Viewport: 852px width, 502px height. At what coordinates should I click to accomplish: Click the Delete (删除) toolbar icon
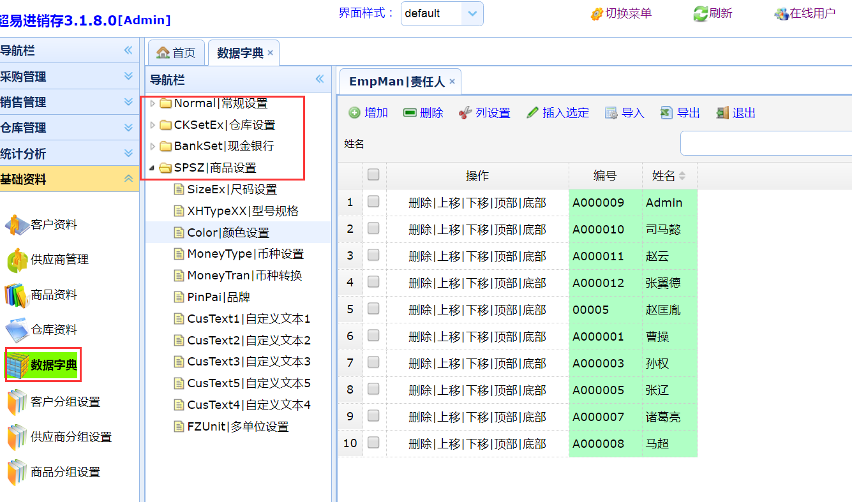(x=410, y=113)
